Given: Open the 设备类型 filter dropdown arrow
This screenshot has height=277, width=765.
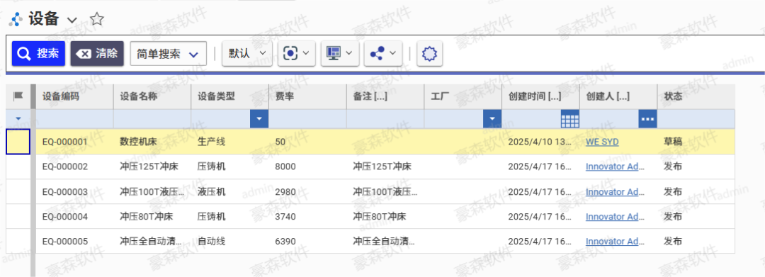Looking at the screenshot, I should pyautogui.click(x=259, y=118).
